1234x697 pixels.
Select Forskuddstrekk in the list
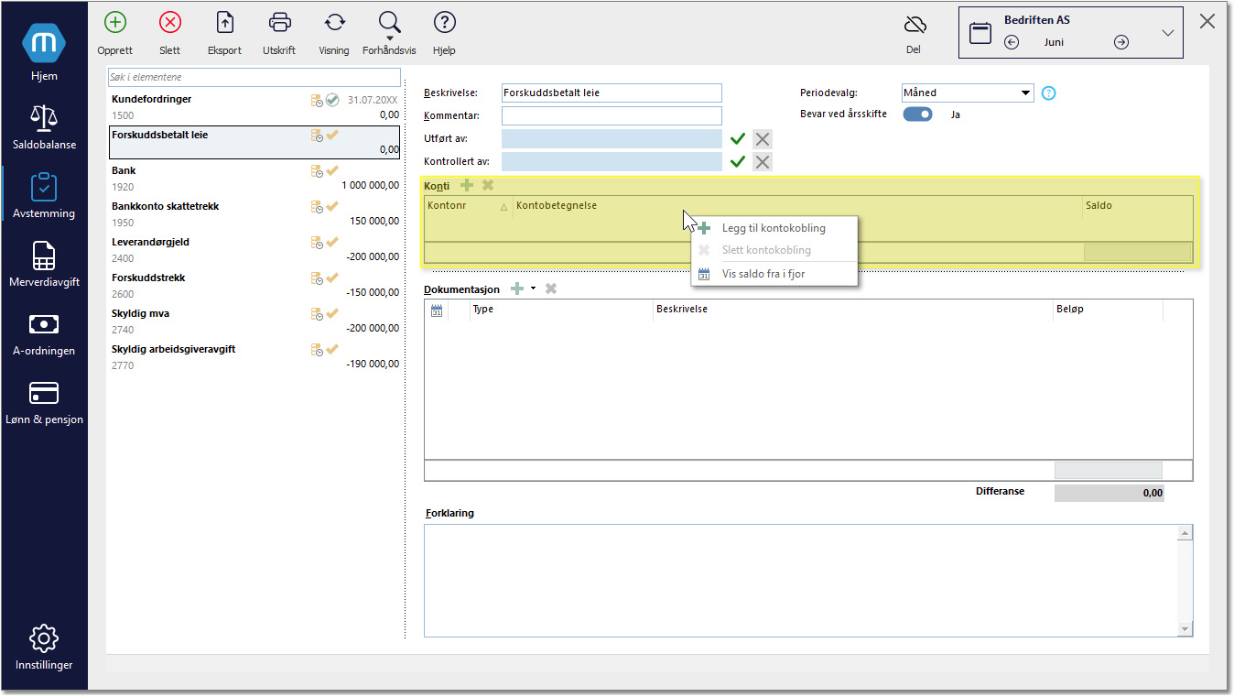[255, 286]
